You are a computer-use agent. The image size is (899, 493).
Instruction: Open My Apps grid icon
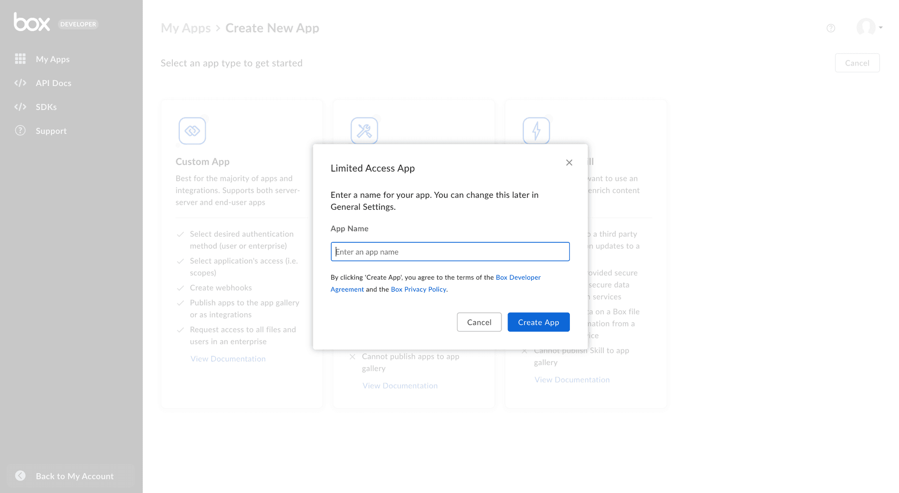(20, 59)
